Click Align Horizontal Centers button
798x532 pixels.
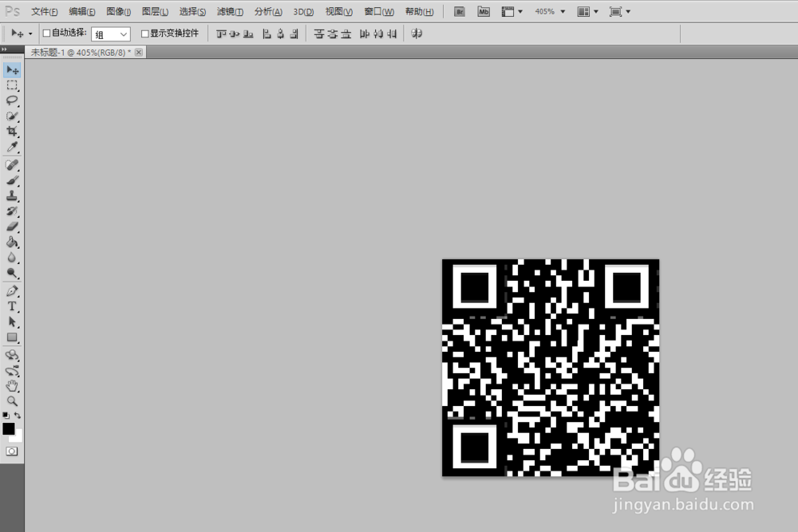(280, 34)
